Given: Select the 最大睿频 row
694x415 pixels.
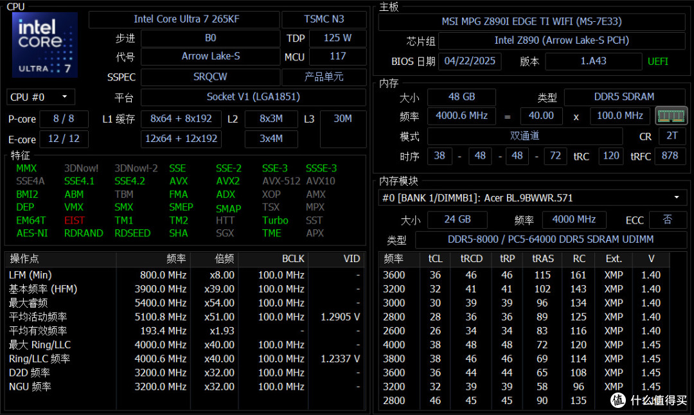Looking at the screenshot, I should pyautogui.click(x=185, y=303).
